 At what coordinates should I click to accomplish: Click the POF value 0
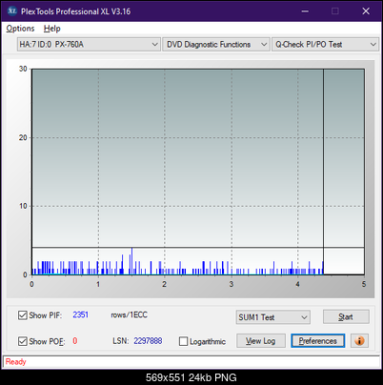tap(75, 341)
